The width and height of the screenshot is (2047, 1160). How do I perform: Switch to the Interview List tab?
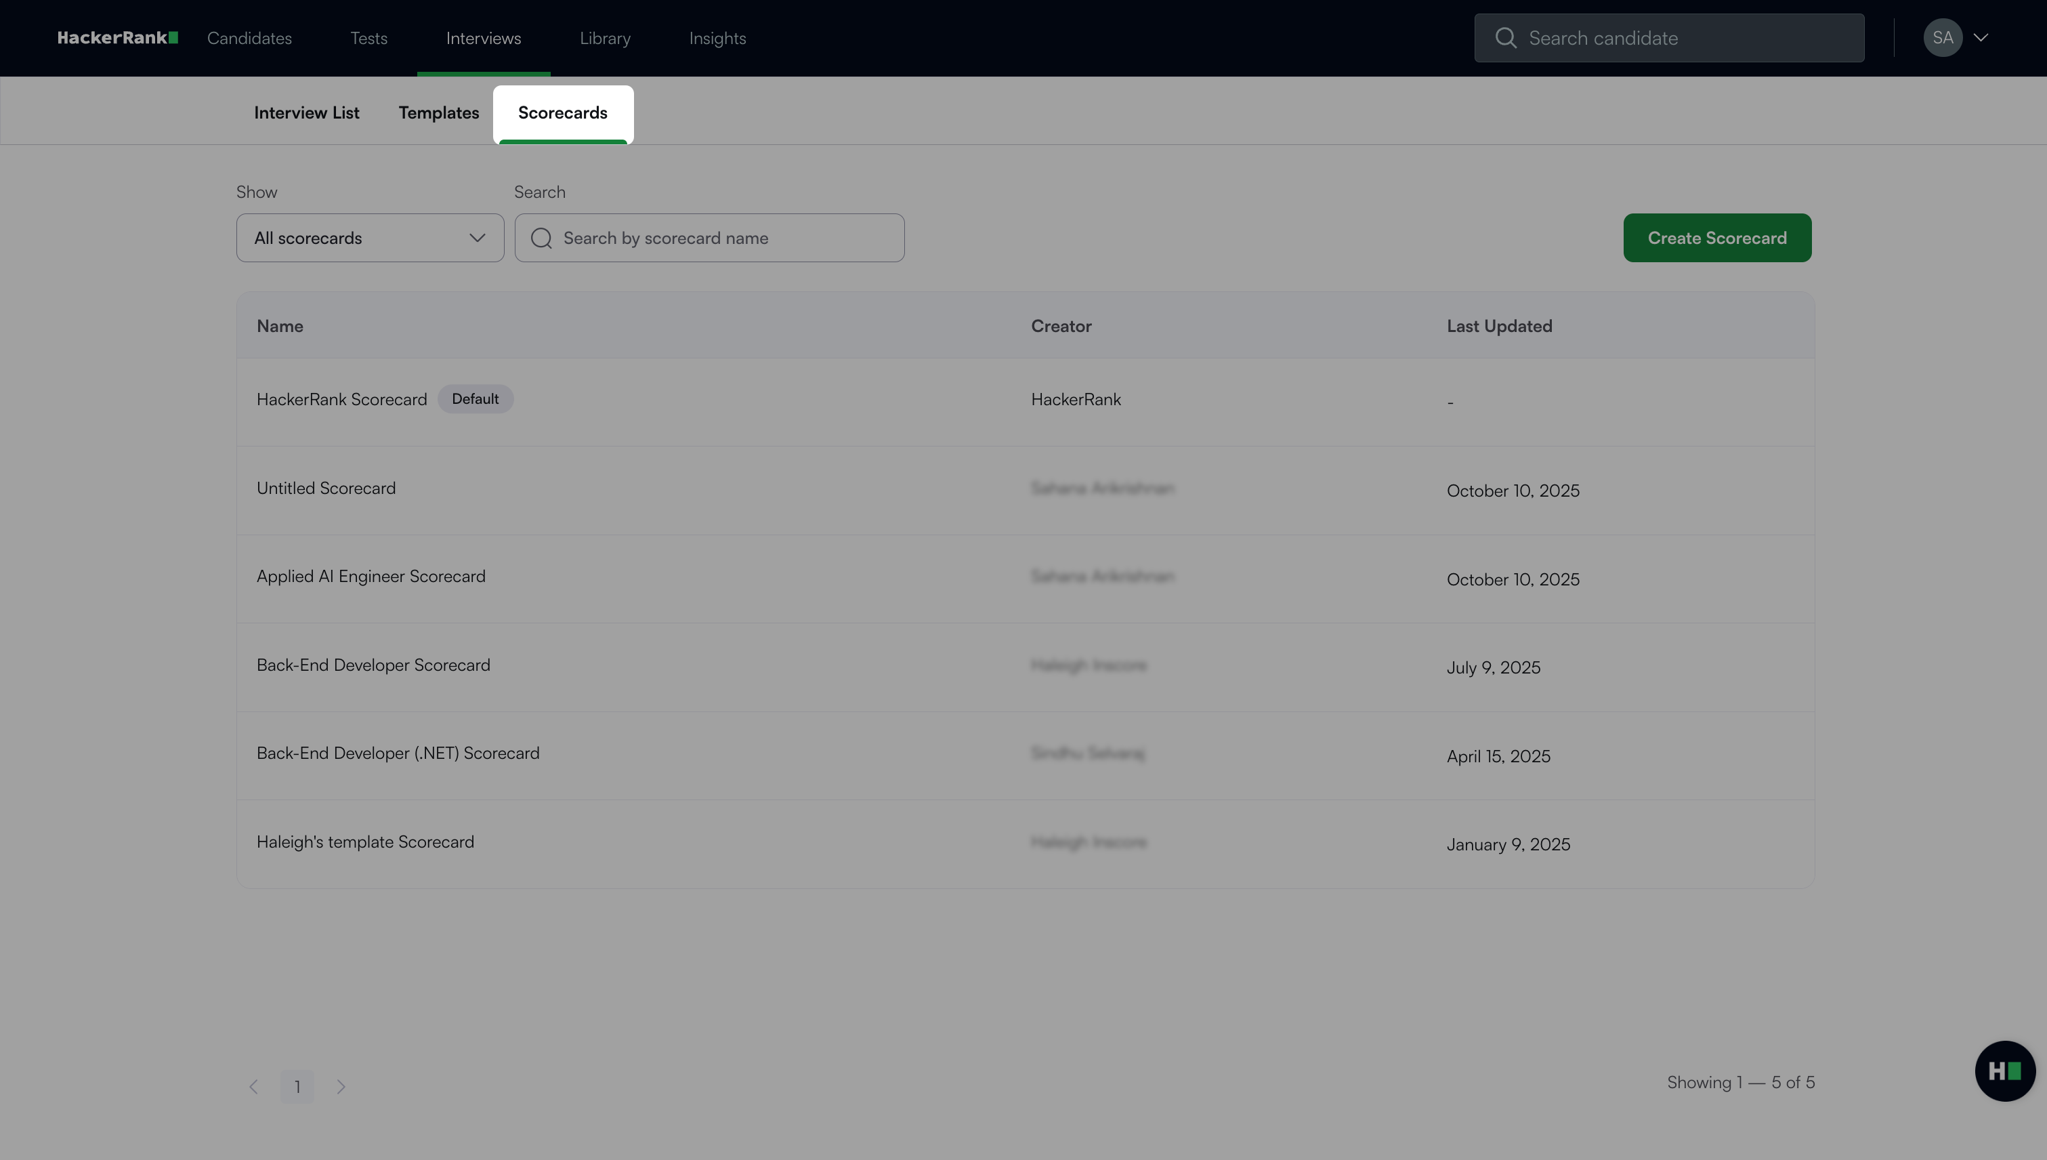pos(307,113)
